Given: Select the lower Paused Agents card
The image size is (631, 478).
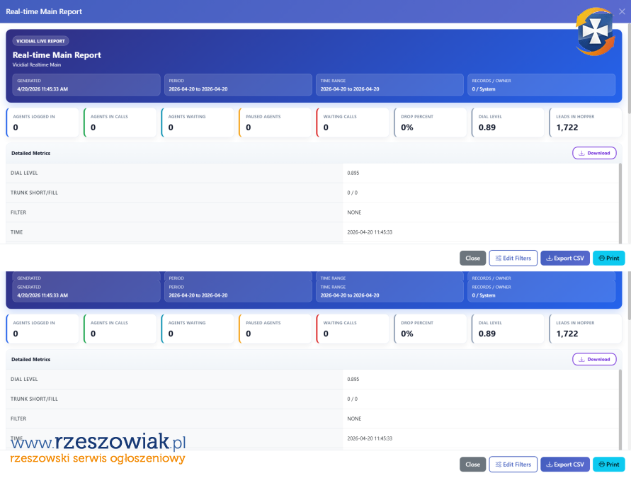Looking at the screenshot, I should 275,329.
